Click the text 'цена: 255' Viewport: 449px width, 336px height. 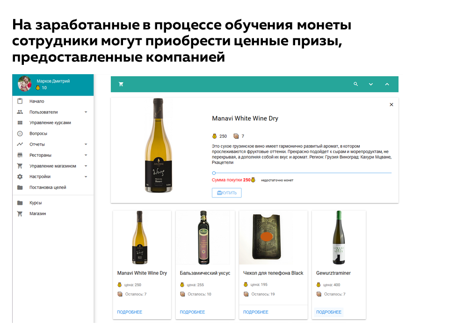(x=196, y=285)
